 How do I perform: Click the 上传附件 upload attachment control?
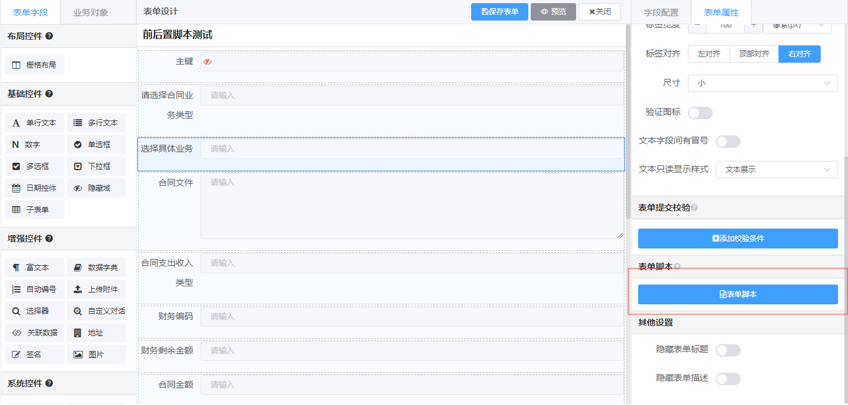click(96, 289)
